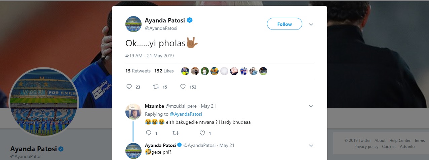Click the first liker avatar in row
The image size is (429, 160).
185,71
